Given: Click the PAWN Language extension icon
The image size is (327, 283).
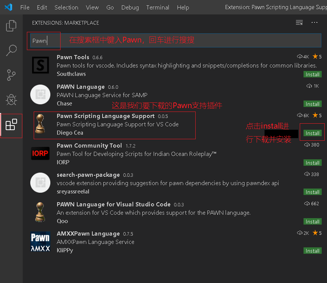Looking at the screenshot, I should 40,94.
